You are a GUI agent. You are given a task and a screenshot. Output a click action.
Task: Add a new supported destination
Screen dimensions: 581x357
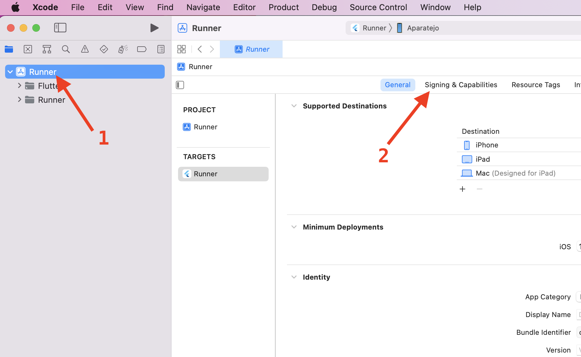point(463,189)
